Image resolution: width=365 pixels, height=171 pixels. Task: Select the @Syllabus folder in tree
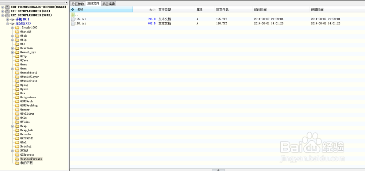click(27, 114)
